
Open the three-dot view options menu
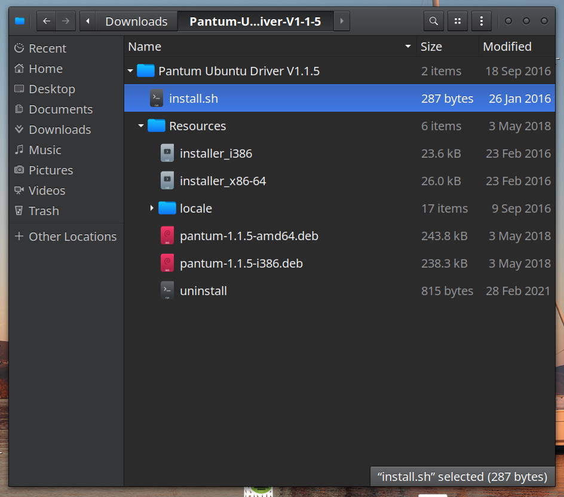pos(481,21)
